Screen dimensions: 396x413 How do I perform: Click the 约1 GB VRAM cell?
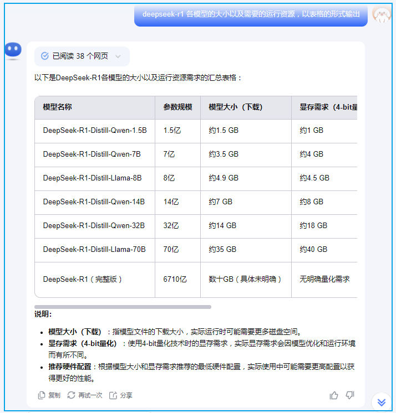tap(324, 131)
